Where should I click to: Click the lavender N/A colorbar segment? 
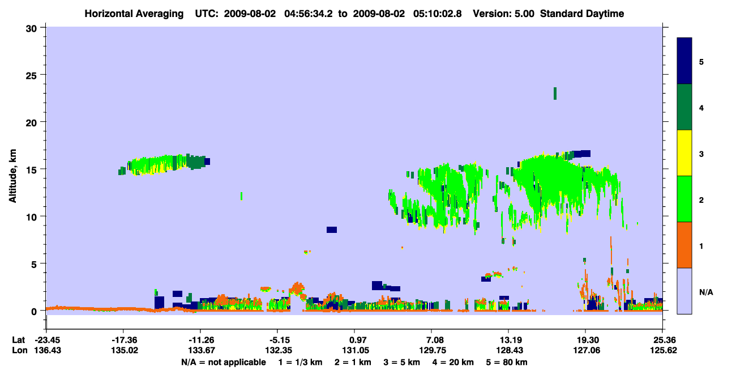pos(684,291)
